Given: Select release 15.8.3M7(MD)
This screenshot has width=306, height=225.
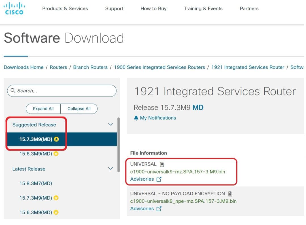Looking at the screenshot, I should point(36,184).
